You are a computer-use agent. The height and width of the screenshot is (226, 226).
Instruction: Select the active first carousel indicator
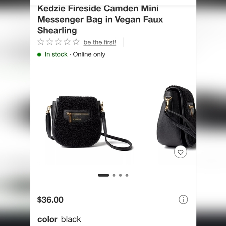pos(103,175)
